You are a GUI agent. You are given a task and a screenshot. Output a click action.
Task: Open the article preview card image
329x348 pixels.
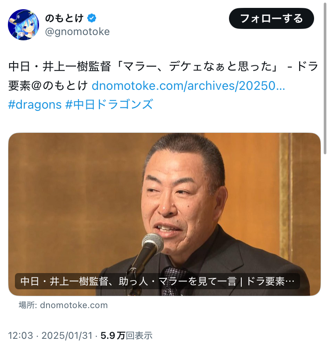164,214
